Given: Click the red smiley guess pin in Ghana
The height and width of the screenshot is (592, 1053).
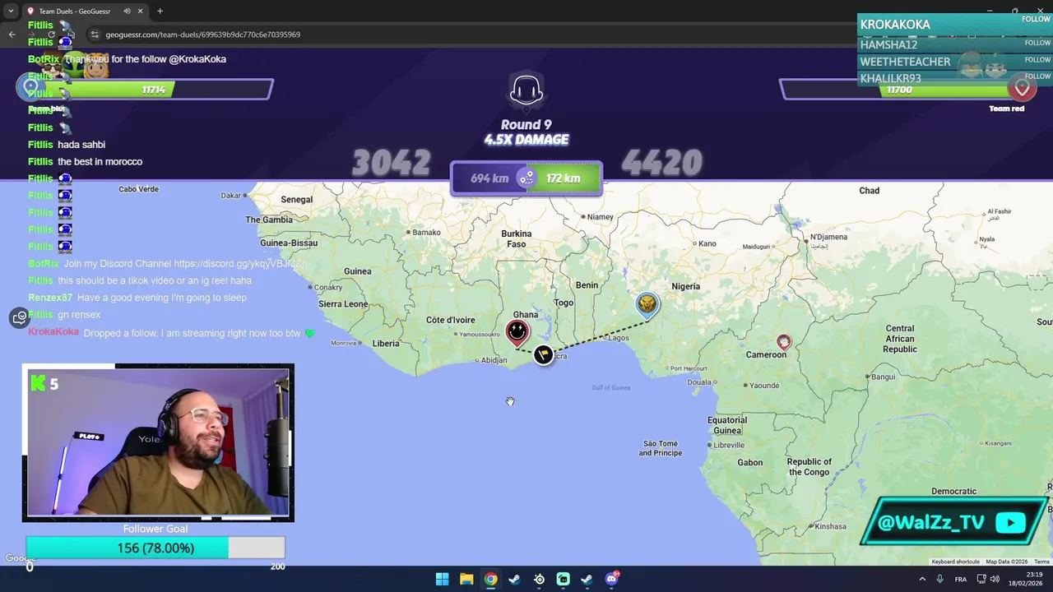Looking at the screenshot, I should point(517,332).
